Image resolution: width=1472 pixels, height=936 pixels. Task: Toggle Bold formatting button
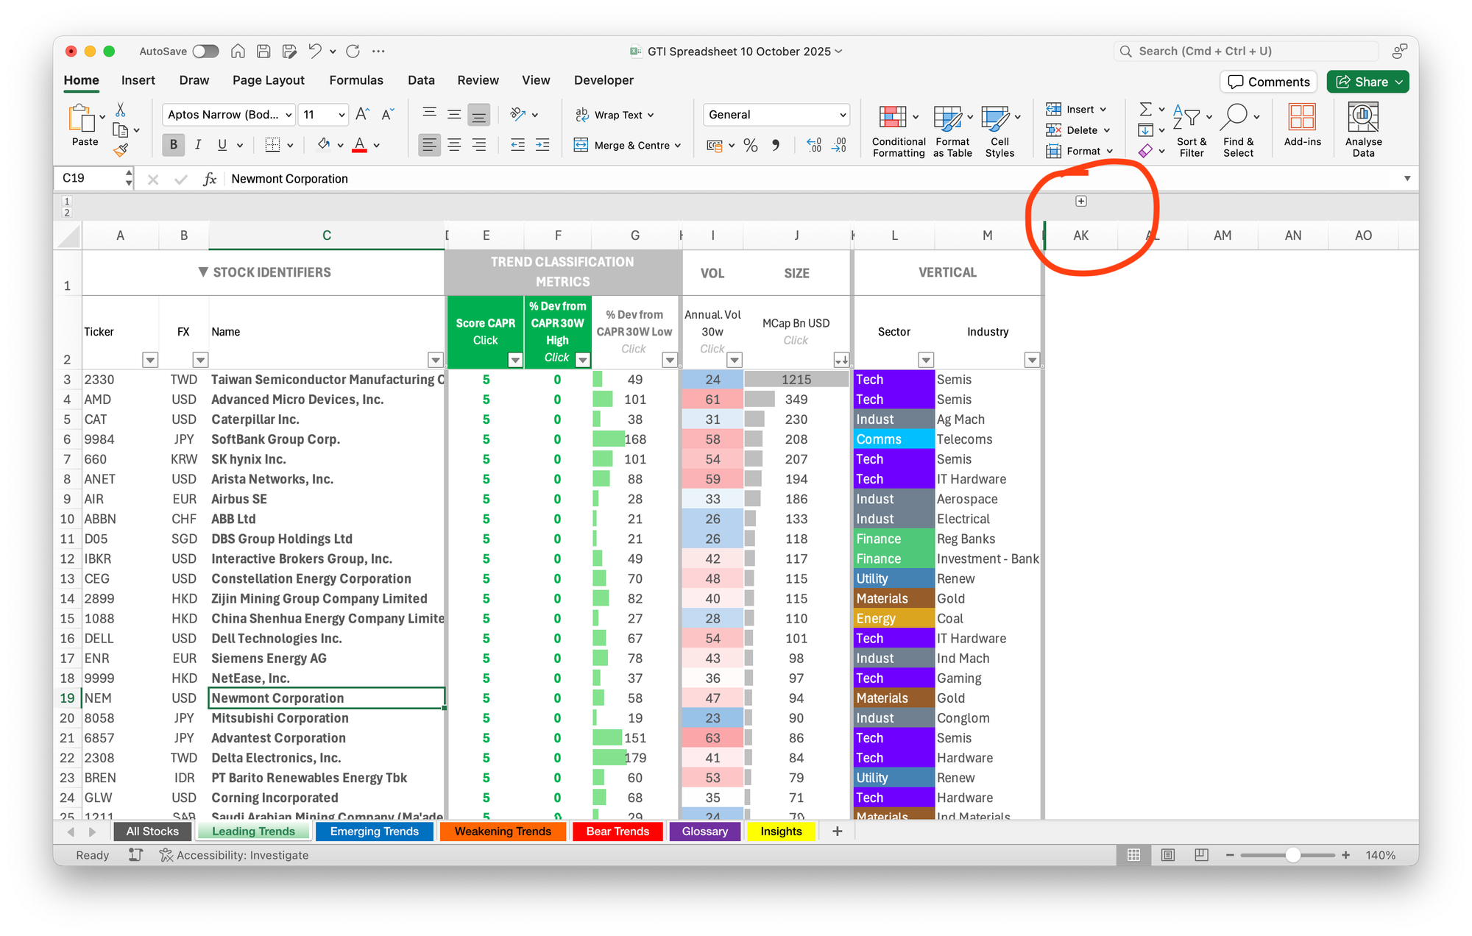point(174,145)
